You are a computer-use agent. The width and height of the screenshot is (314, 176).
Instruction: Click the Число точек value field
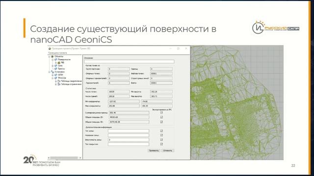[119, 92]
